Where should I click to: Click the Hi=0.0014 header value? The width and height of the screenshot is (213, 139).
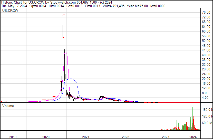coord(56,6)
